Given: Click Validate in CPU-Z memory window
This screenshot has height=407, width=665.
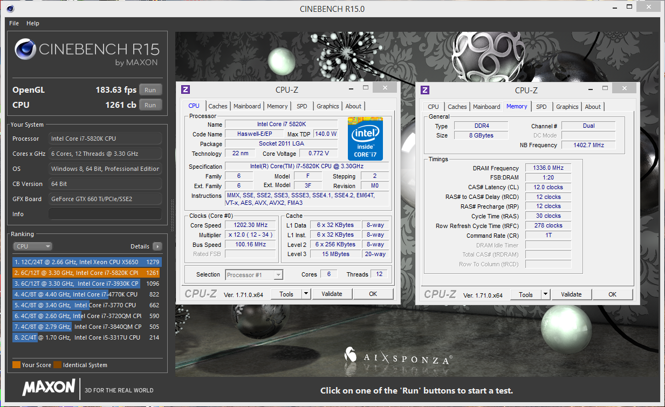Looking at the screenshot, I should [x=571, y=294].
